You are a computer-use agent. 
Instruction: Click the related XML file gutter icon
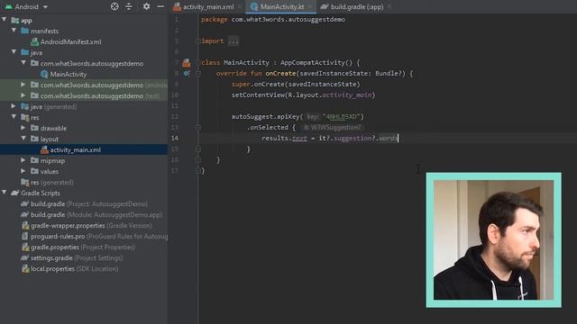tap(187, 63)
